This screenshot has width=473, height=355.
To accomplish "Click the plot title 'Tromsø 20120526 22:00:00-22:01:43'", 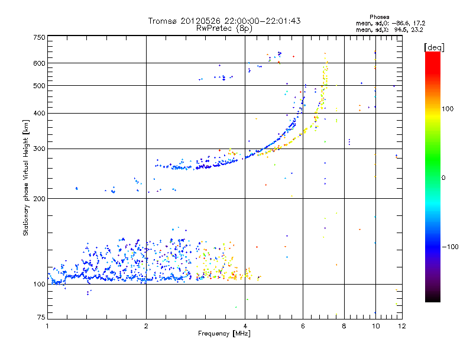I will tap(224, 21).
